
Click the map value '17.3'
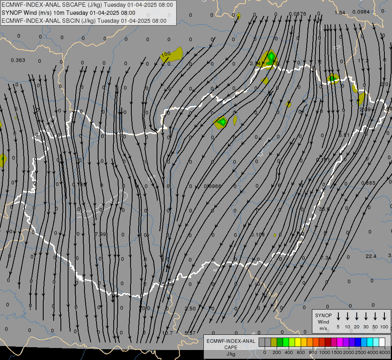[363, 61]
